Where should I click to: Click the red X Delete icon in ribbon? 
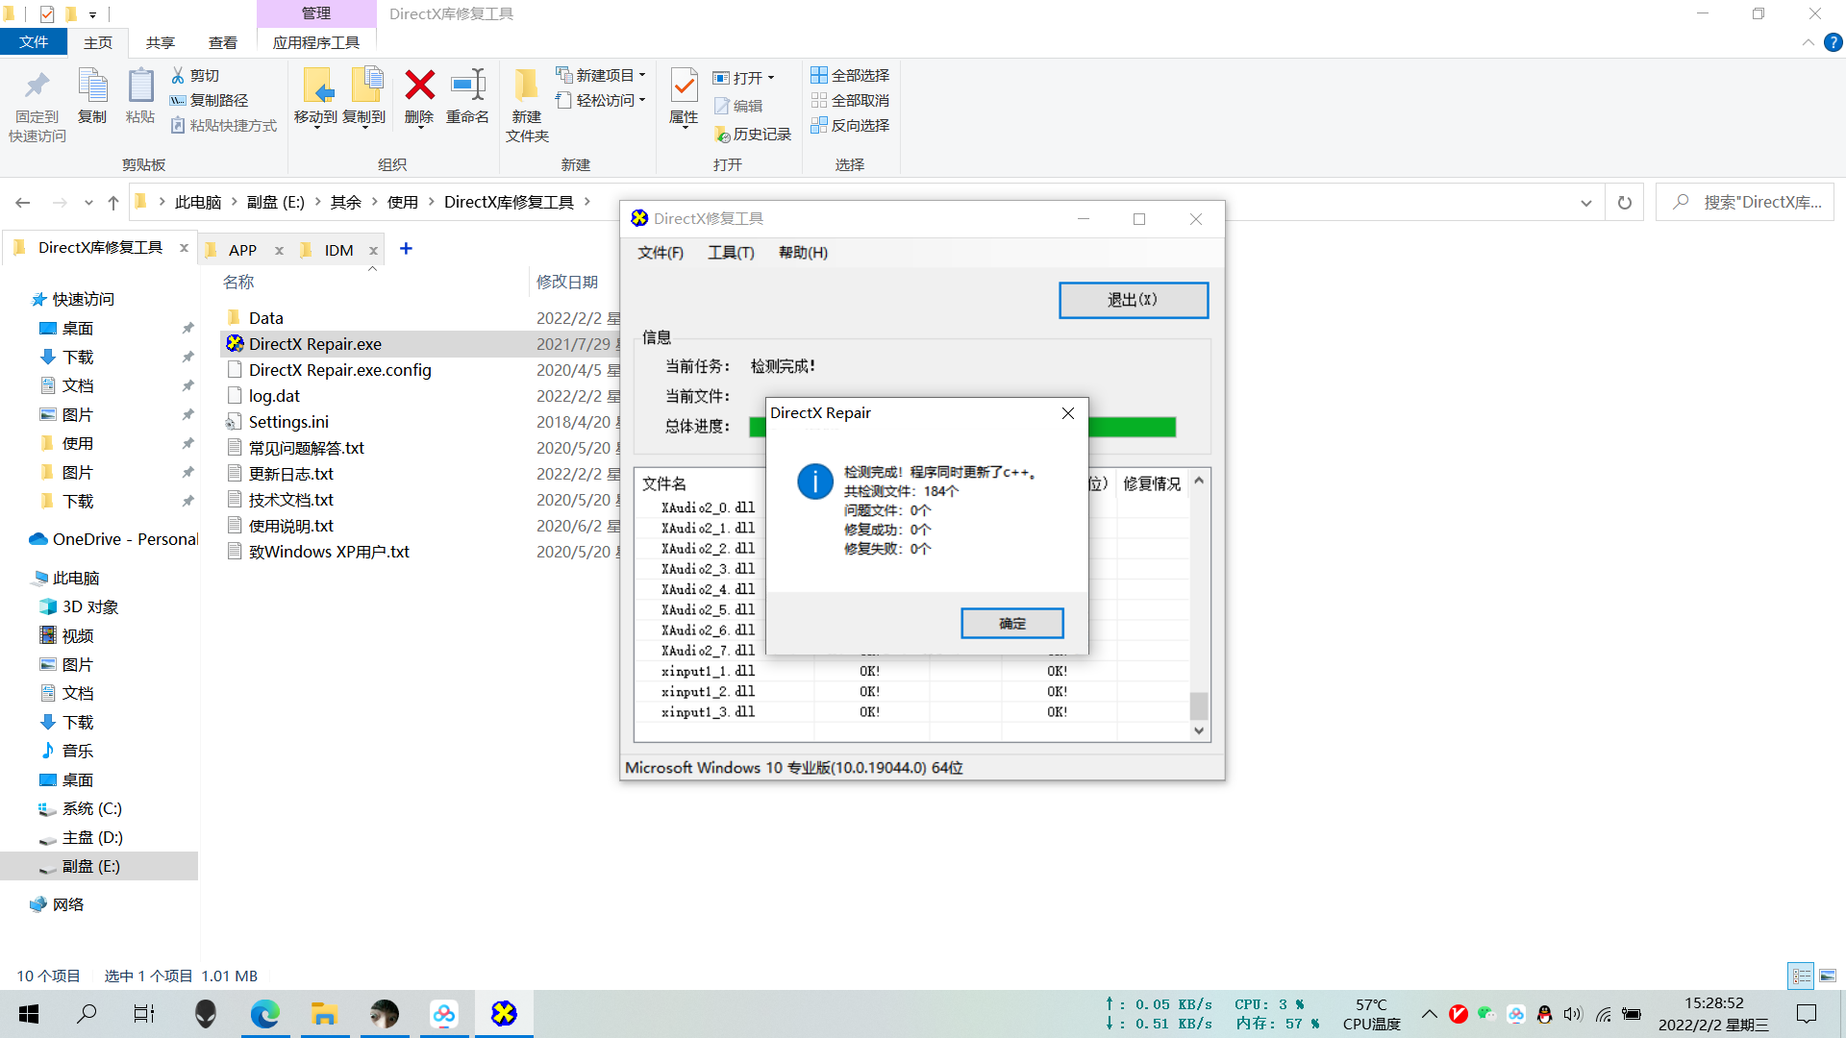pyautogui.click(x=419, y=86)
